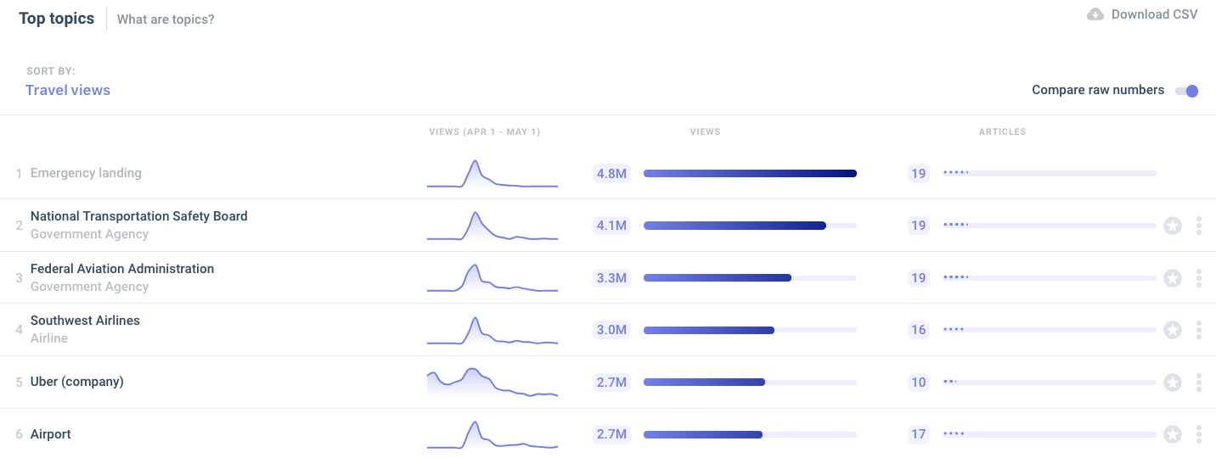
Task: Click the Airport views sparkline
Action: click(x=493, y=434)
